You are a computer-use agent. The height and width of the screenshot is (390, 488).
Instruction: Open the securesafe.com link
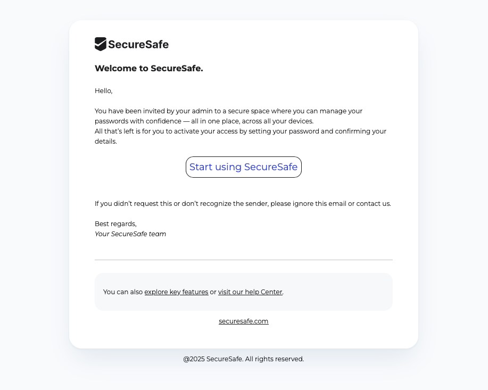point(244,321)
